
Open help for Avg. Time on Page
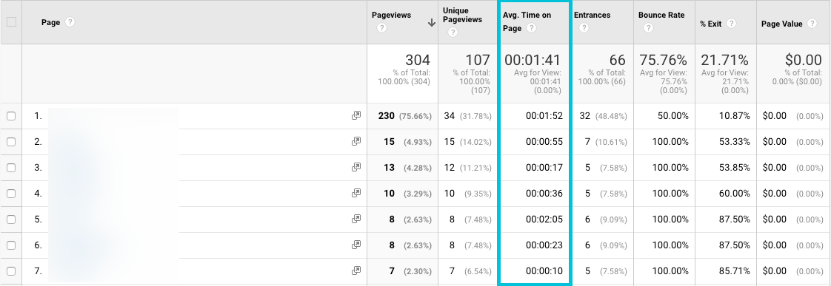pos(532,28)
